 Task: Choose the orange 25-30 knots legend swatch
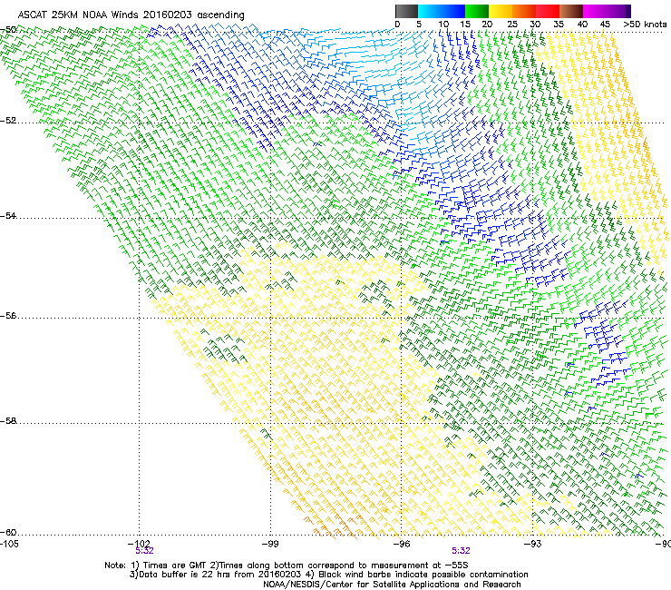coord(524,11)
